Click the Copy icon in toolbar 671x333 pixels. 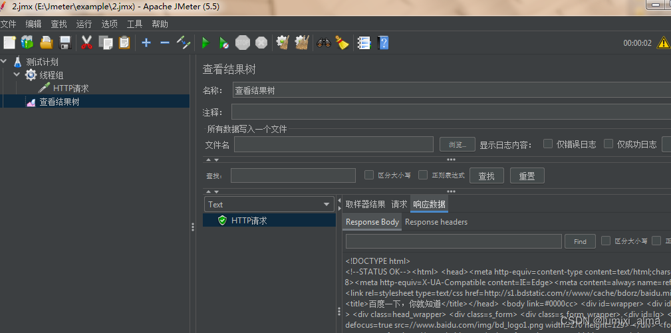[105, 43]
